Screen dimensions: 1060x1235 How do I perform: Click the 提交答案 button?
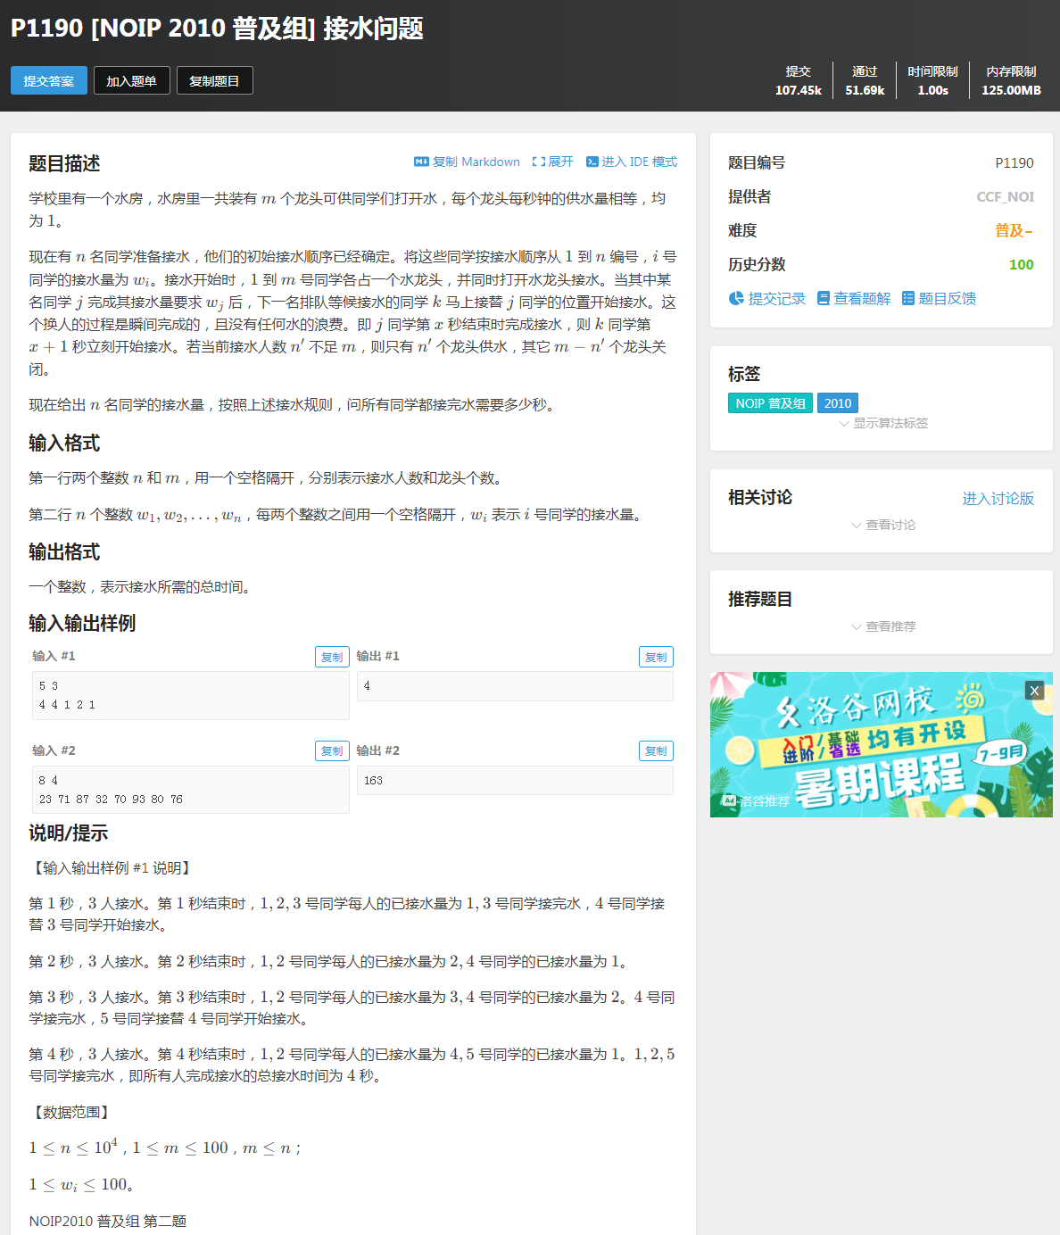click(x=48, y=79)
